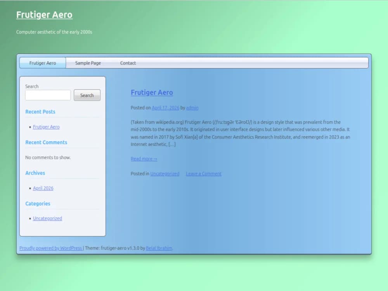Screen dimensions: 388x291
Task: Click the Archives sidebar heading
Action: click(35, 173)
